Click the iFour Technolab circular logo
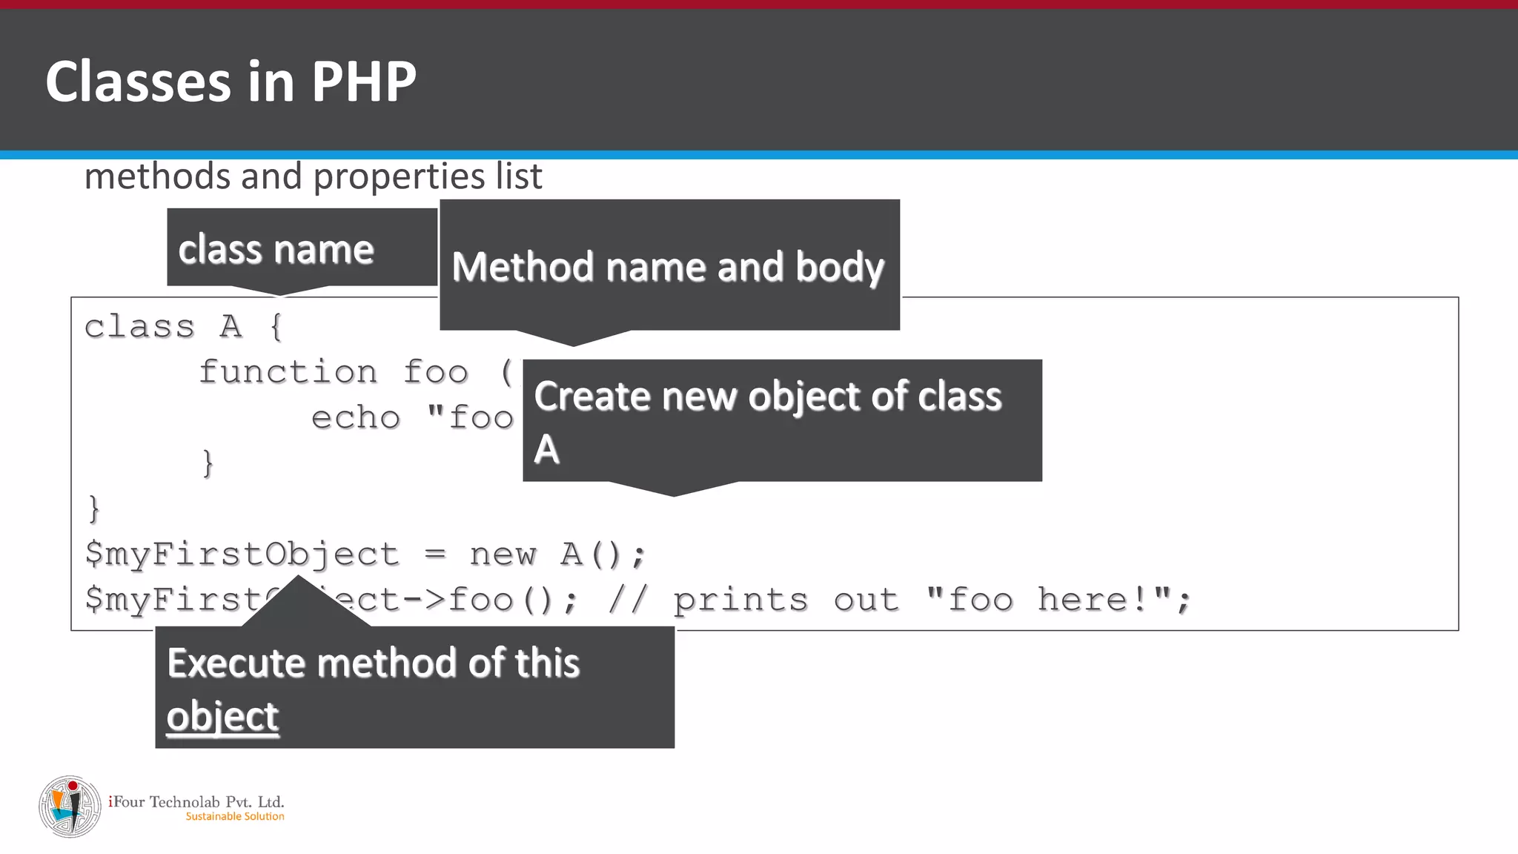The width and height of the screenshot is (1518, 854). pos(70,807)
